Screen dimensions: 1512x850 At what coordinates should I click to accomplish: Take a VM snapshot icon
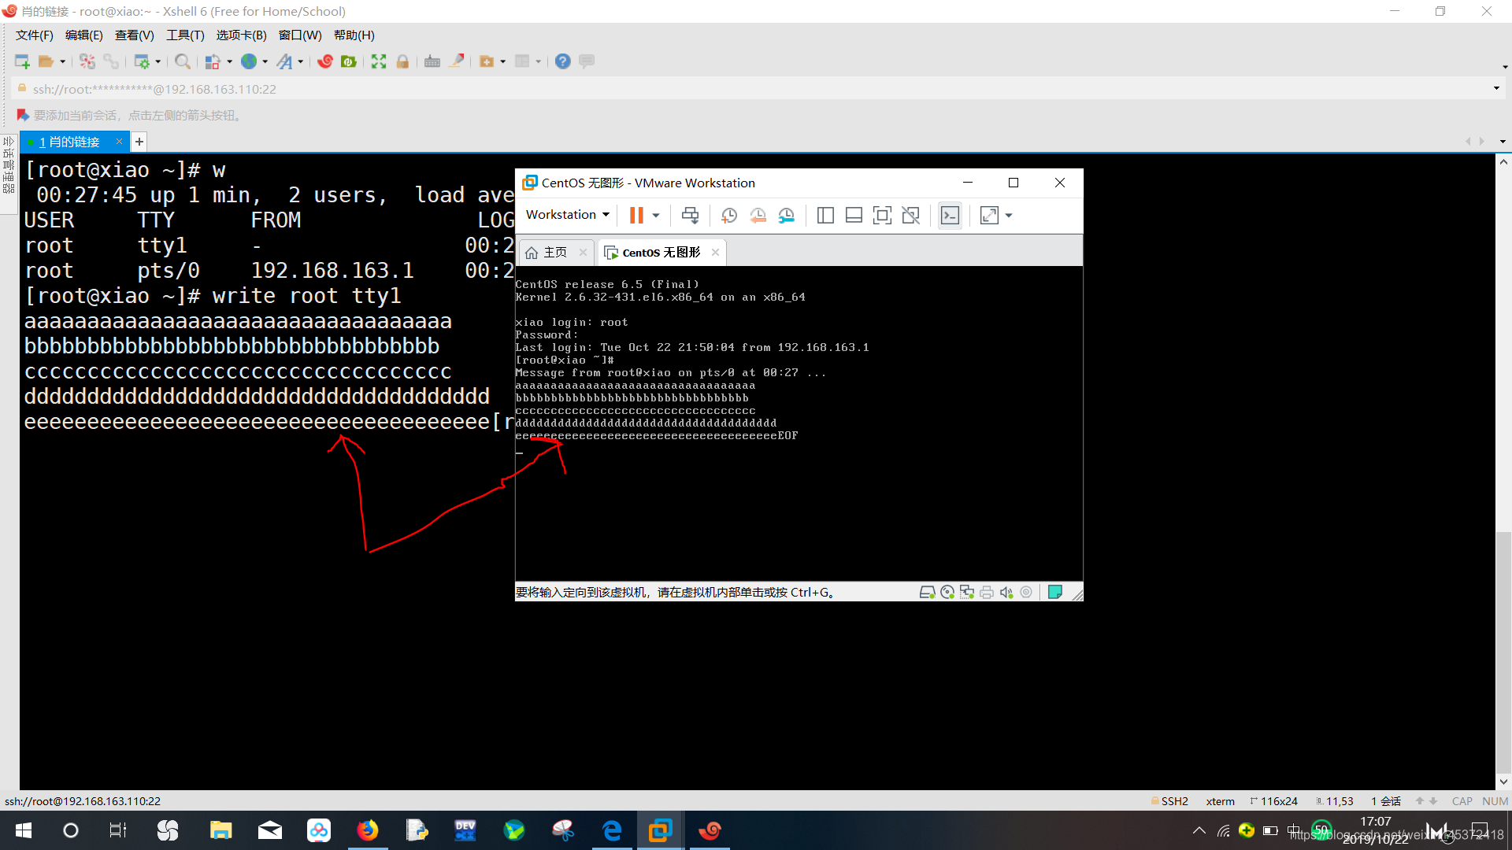(x=729, y=215)
